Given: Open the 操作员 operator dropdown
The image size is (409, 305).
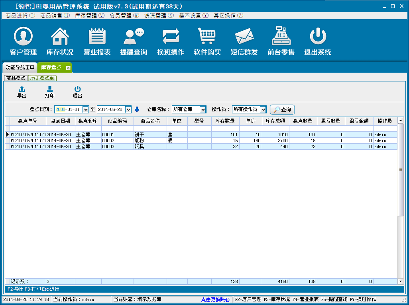Looking at the screenshot, I should 263,109.
